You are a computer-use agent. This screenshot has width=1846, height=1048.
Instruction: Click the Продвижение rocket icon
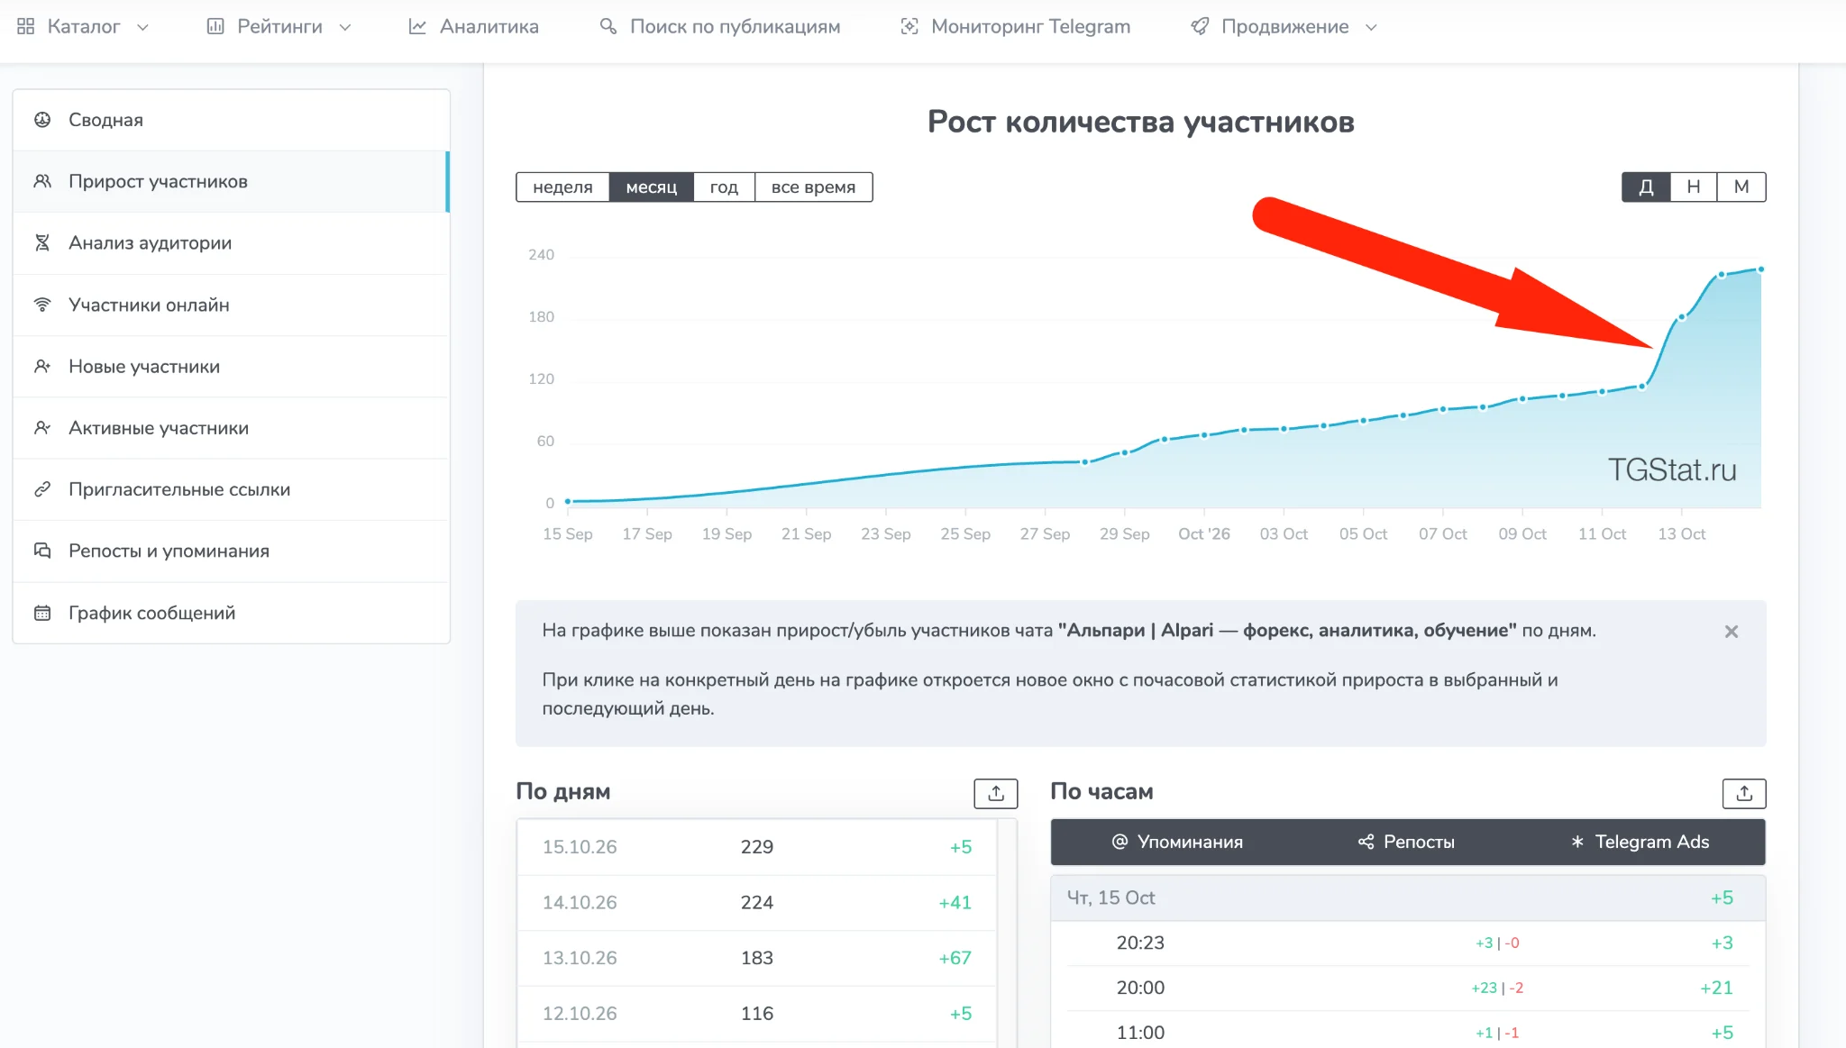point(1200,27)
